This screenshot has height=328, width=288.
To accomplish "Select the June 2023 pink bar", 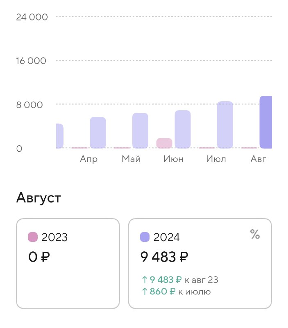I will pyautogui.click(x=164, y=143).
